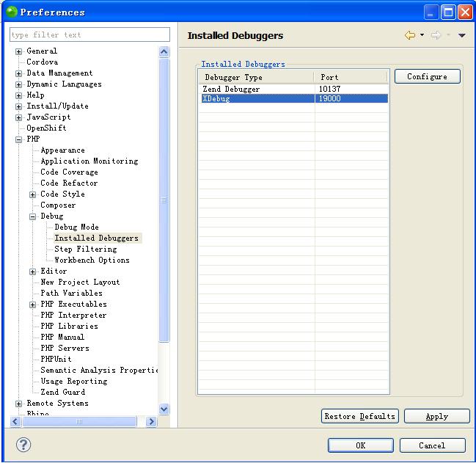Click the Debugger Type column header

[x=256, y=77]
